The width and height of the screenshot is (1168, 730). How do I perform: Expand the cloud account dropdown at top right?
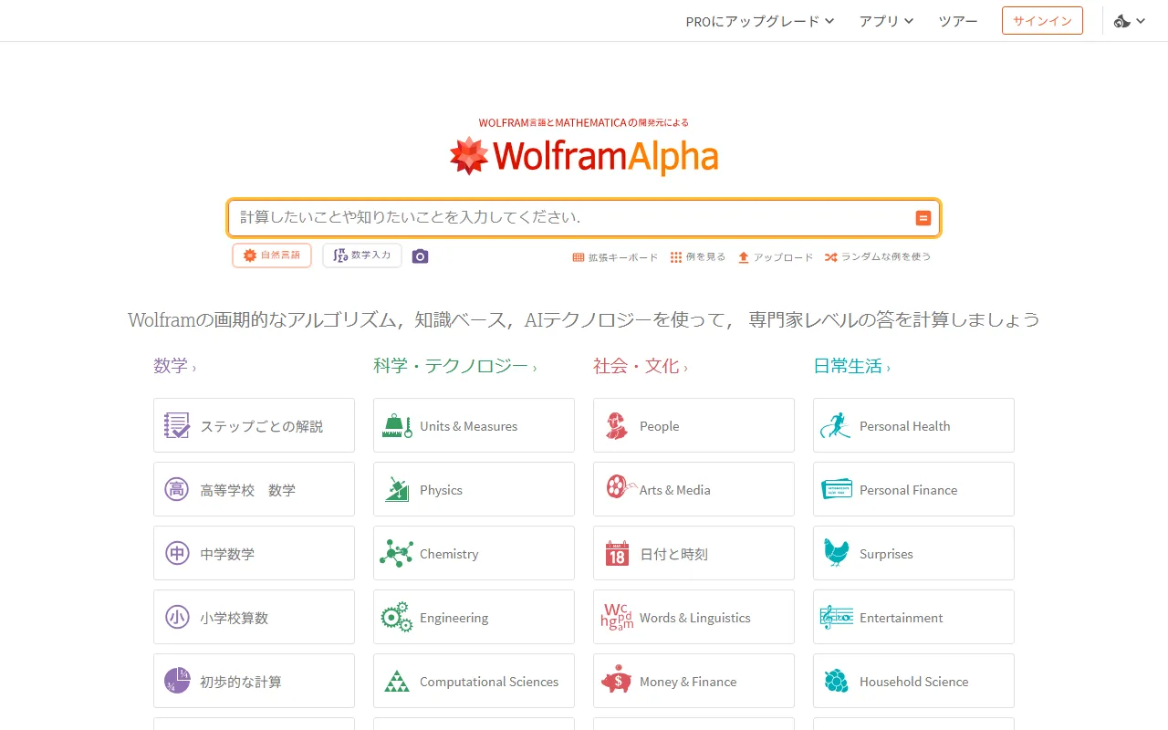(1129, 20)
